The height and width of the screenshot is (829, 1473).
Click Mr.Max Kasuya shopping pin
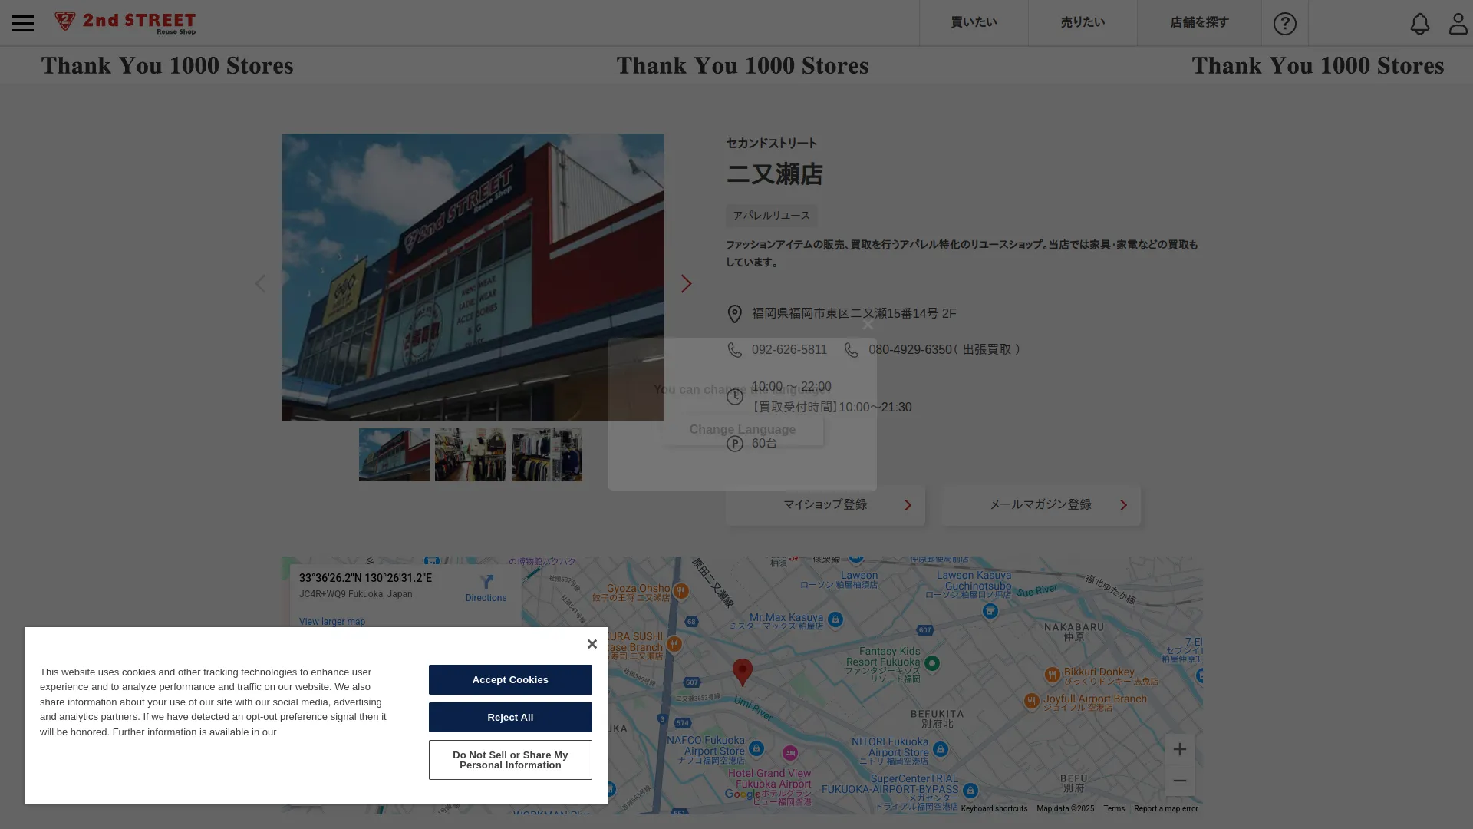[x=835, y=619]
